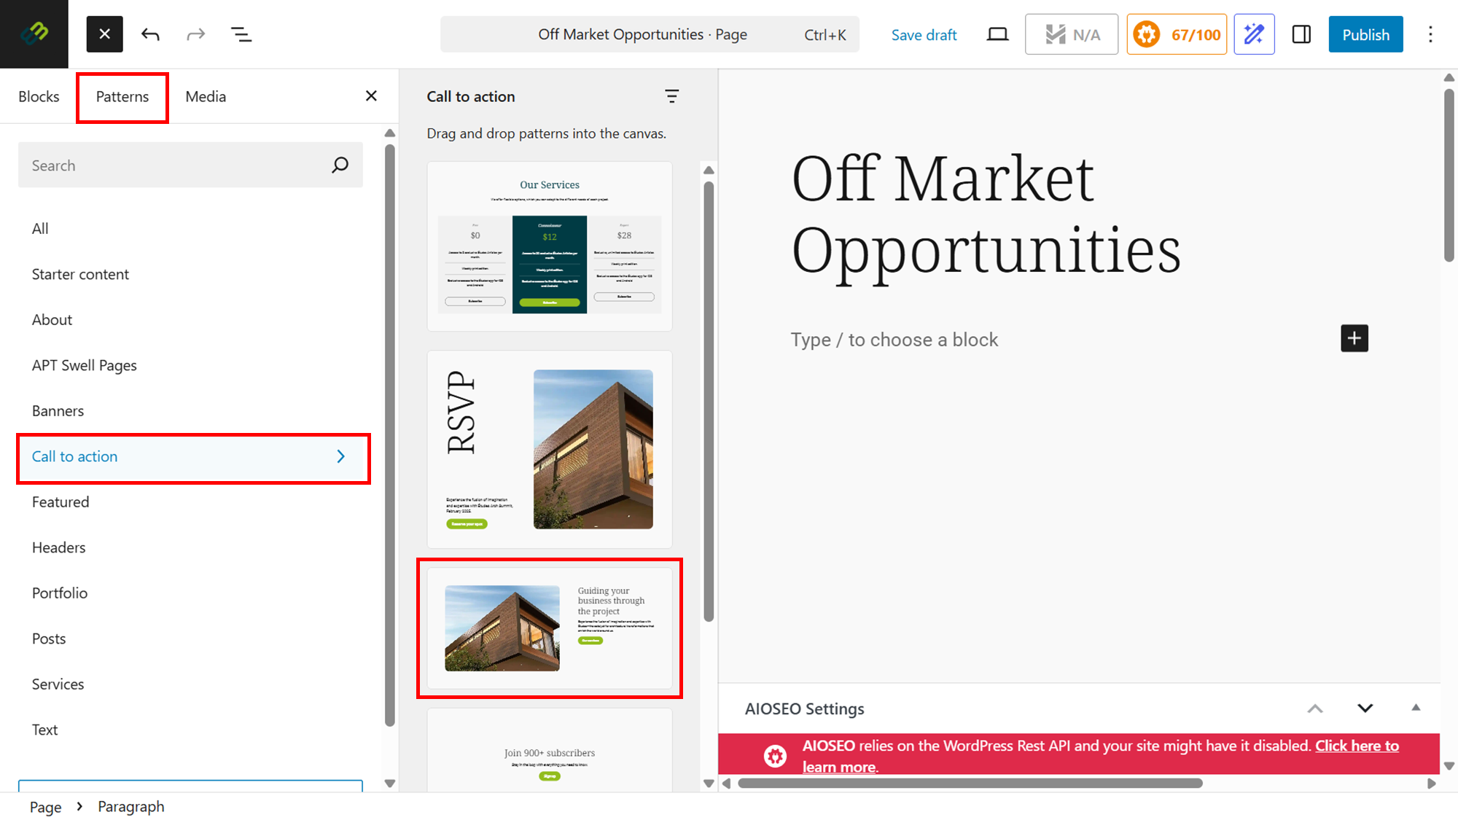Switch to the Patterns tab

tap(122, 97)
